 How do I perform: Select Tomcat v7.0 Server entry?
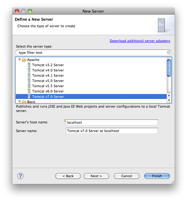[91, 96]
